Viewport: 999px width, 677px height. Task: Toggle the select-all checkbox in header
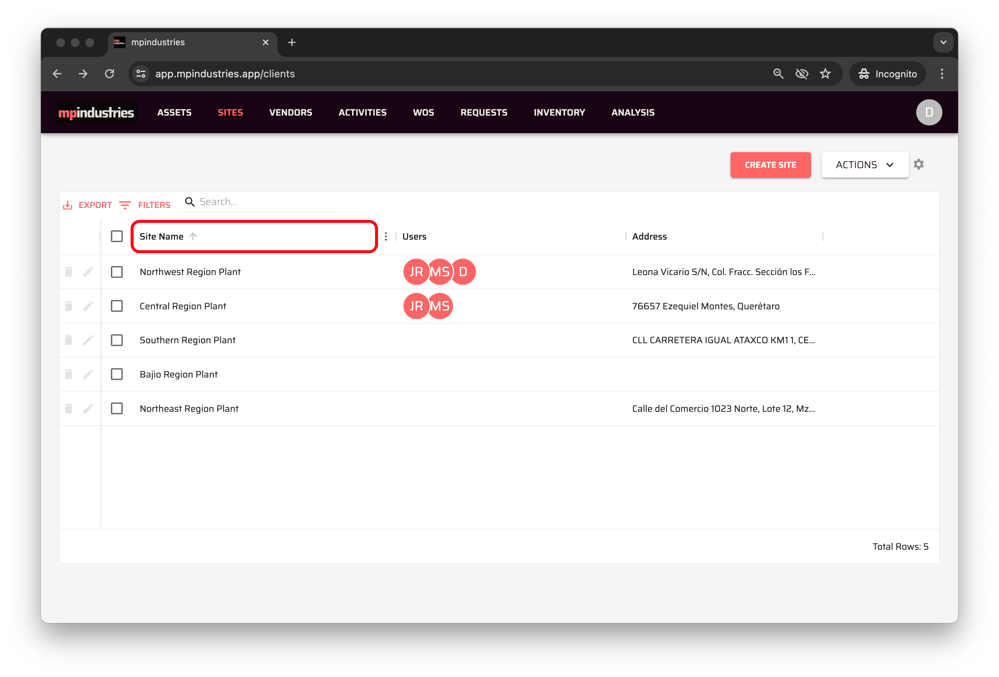(116, 236)
